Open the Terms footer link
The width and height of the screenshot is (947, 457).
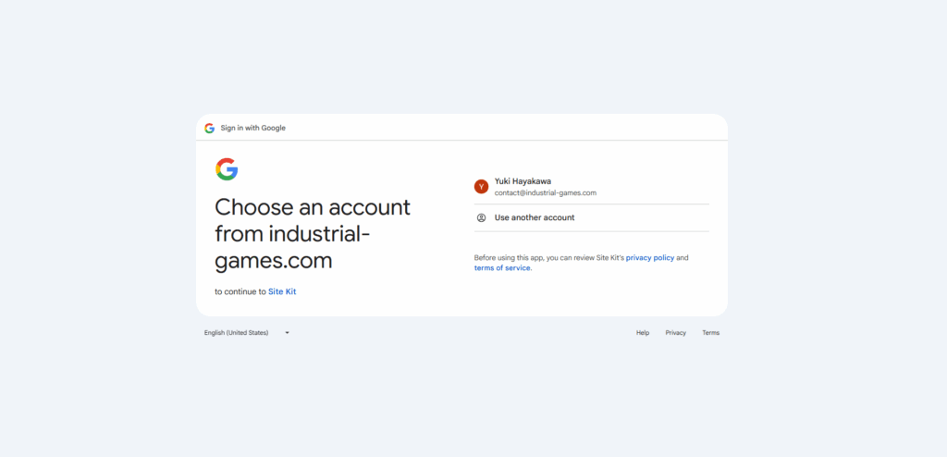[x=710, y=333]
